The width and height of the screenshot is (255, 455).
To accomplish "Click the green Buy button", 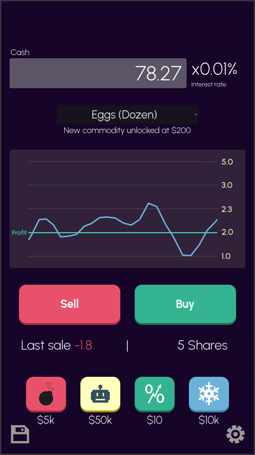I will (185, 304).
